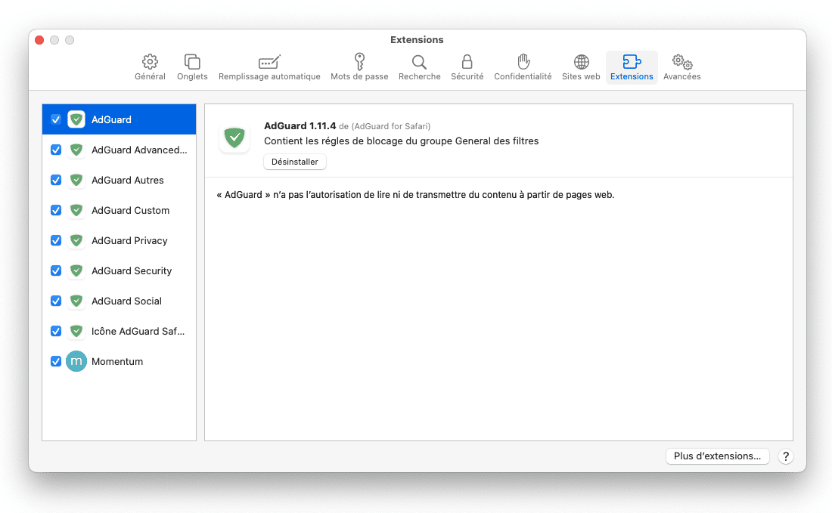Open Mots de passe key icon

click(x=359, y=62)
